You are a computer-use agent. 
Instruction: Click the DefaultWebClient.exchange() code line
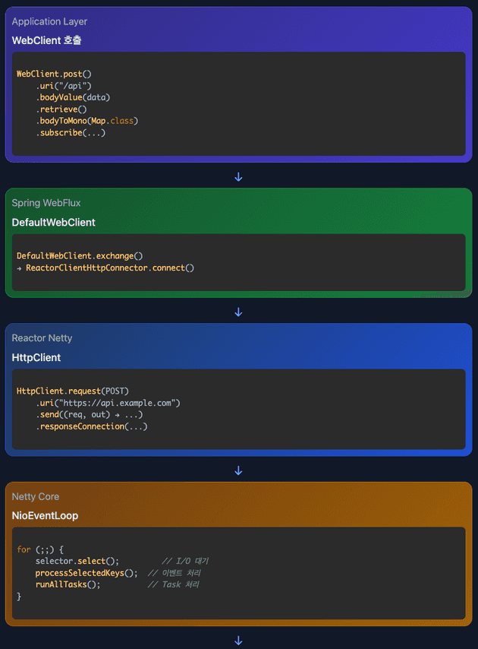(x=80, y=256)
